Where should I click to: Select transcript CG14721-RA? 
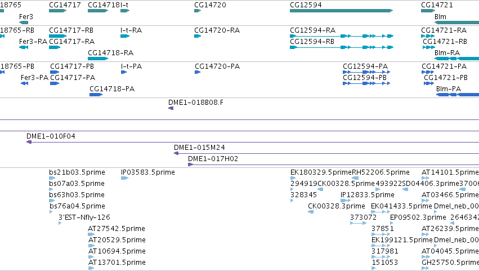444,30
